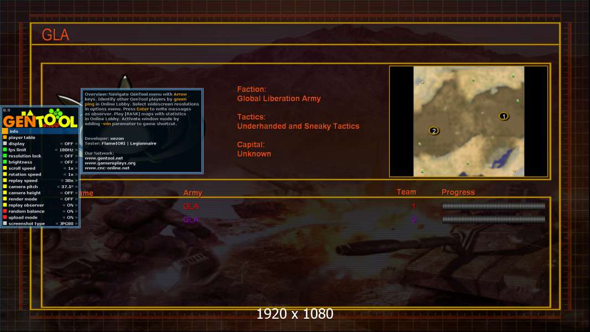Click the purple GLA player's progress bar

[x=494, y=219]
